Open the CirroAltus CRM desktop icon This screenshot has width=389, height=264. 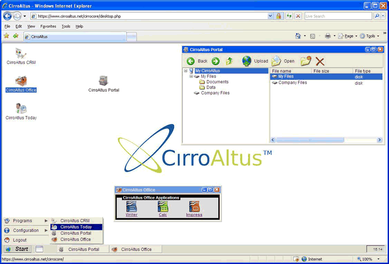20,53
